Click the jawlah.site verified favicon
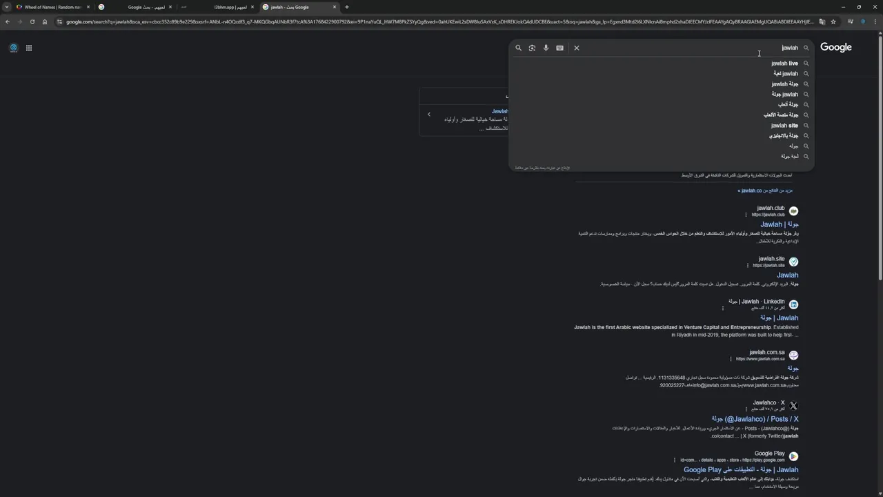The image size is (883, 497). pyautogui.click(x=793, y=262)
